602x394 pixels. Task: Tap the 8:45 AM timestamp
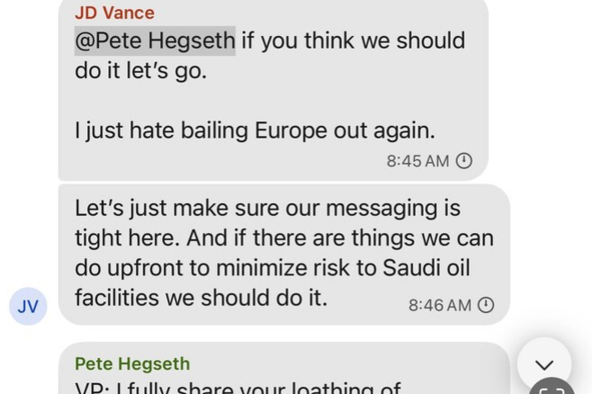click(x=418, y=161)
